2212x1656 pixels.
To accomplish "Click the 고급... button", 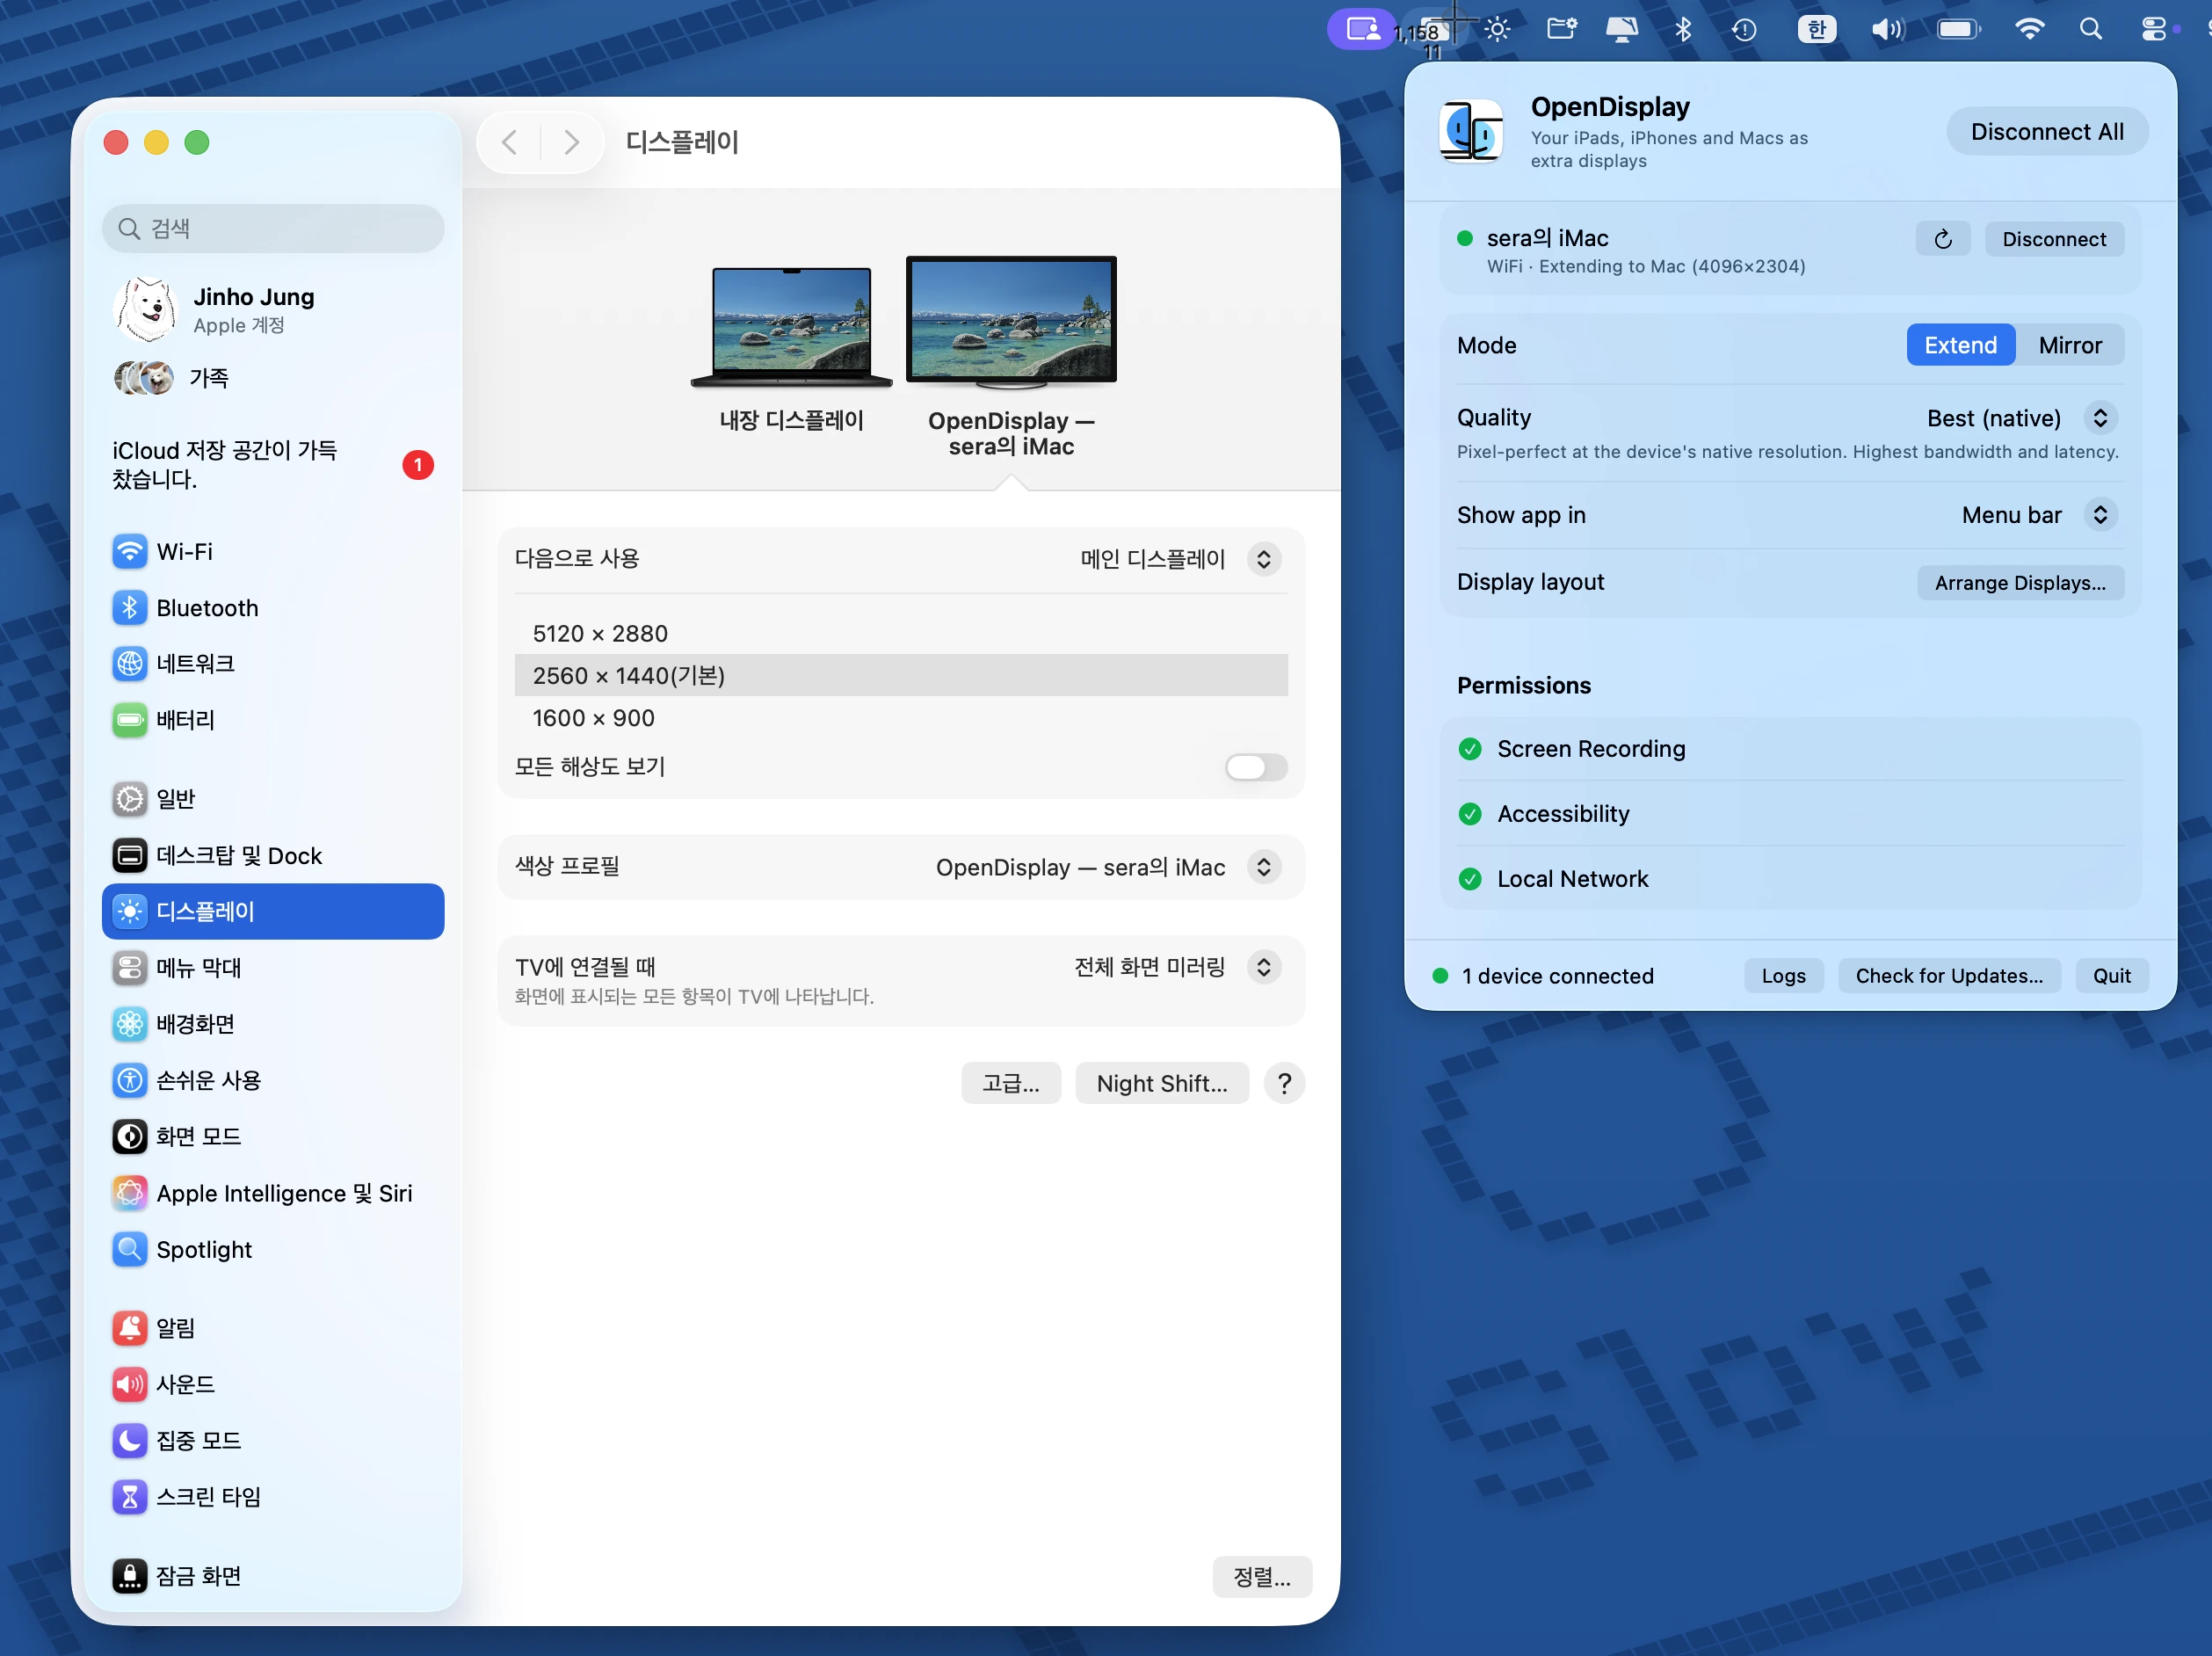I will point(1010,1083).
